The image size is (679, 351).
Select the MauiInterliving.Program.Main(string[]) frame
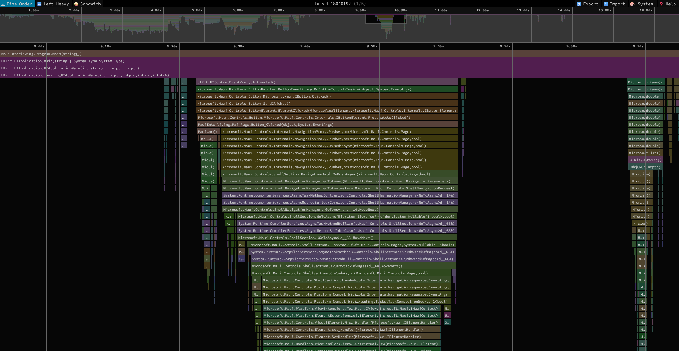(x=339, y=54)
